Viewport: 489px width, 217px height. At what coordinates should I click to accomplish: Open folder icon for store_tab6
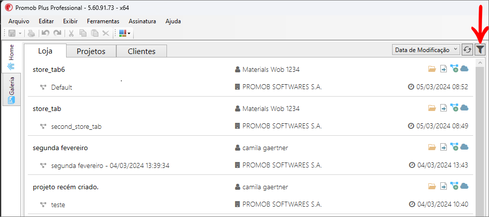432,69
